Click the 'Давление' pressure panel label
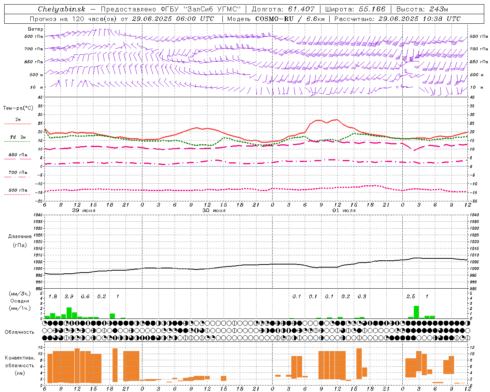490x392 pixels. 20,237
